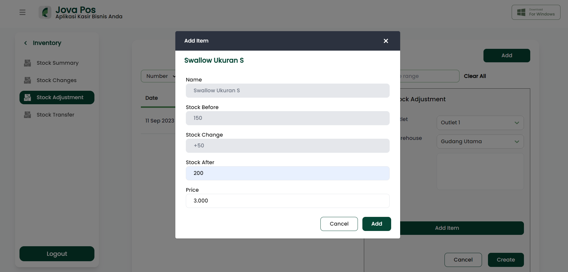Expand the Gudang Utama warehouse dropdown

480,142
